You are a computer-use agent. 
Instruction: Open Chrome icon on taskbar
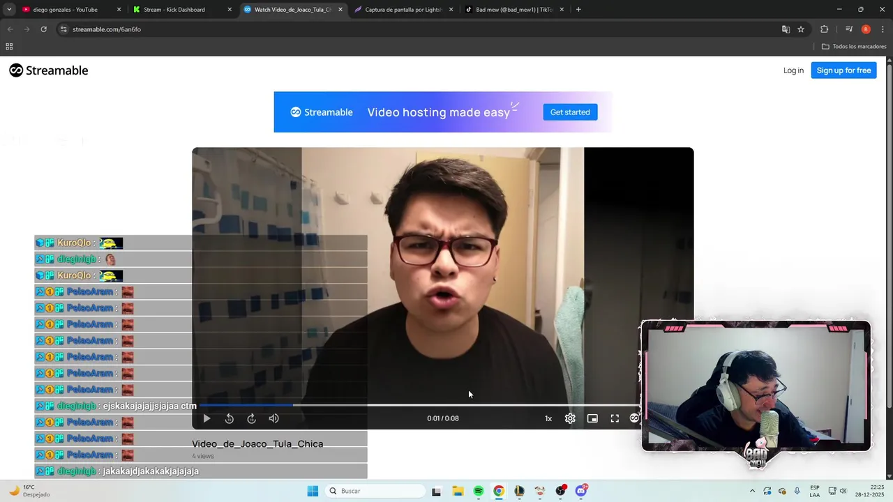click(x=498, y=491)
